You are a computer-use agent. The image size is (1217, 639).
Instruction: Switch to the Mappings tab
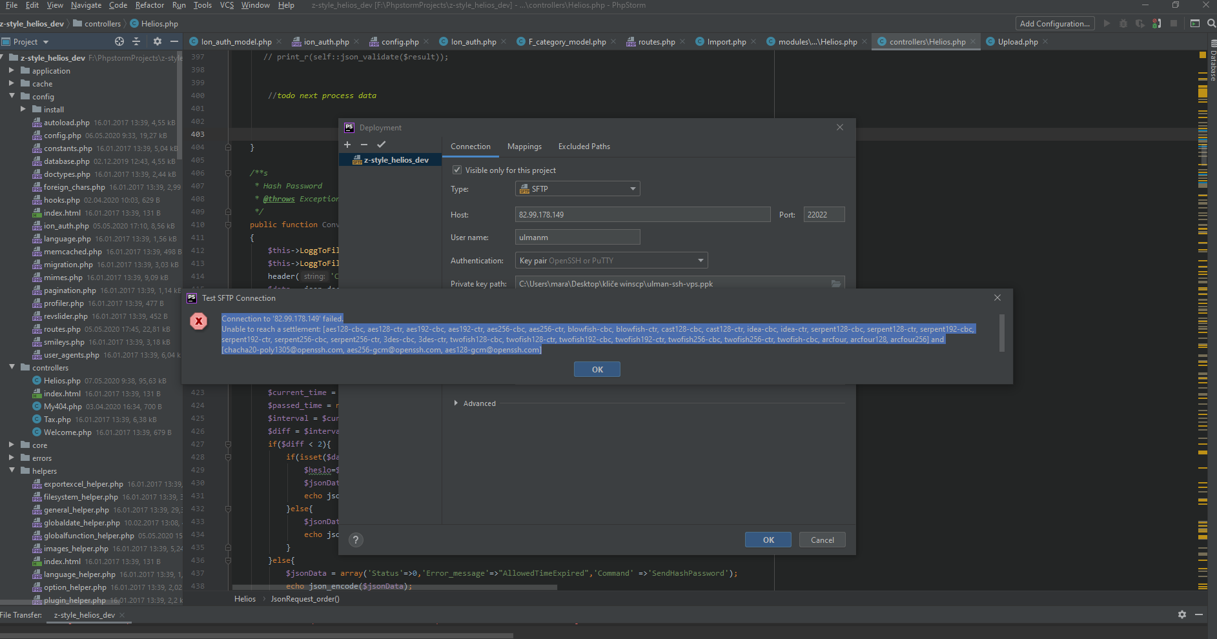tap(524, 147)
